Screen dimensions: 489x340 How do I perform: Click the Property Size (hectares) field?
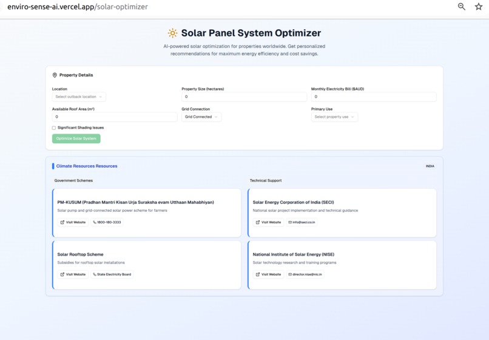tap(244, 97)
